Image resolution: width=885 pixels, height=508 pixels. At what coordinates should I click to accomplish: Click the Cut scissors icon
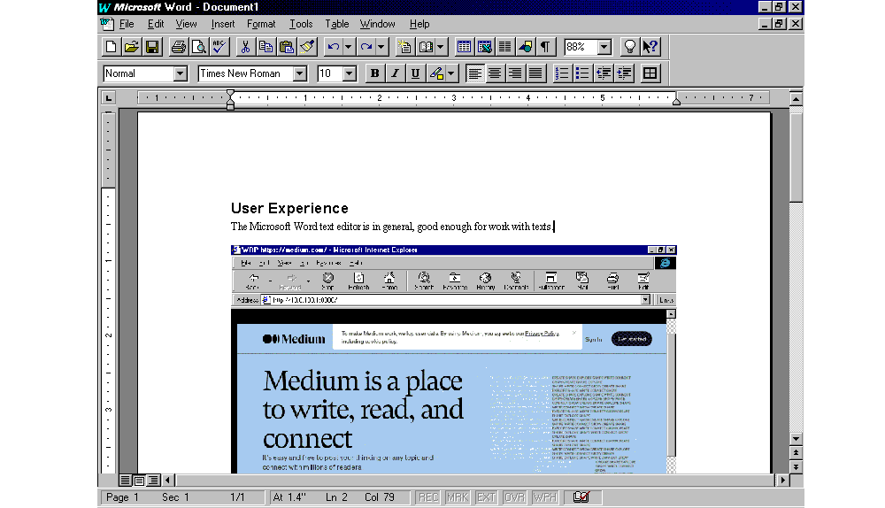click(x=245, y=47)
